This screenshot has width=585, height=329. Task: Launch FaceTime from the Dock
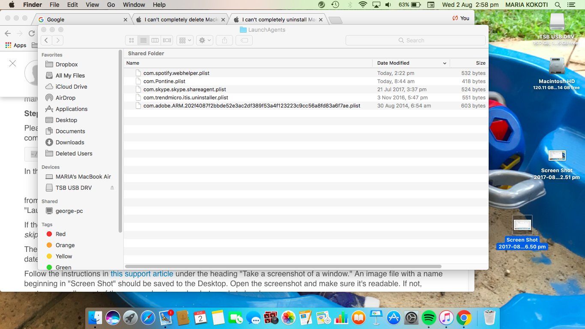coord(236,317)
